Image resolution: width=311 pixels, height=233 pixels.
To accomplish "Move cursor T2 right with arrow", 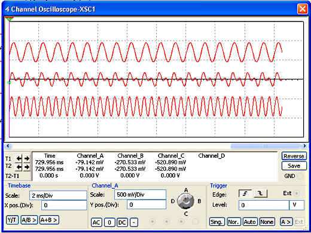I will click(x=27, y=167).
